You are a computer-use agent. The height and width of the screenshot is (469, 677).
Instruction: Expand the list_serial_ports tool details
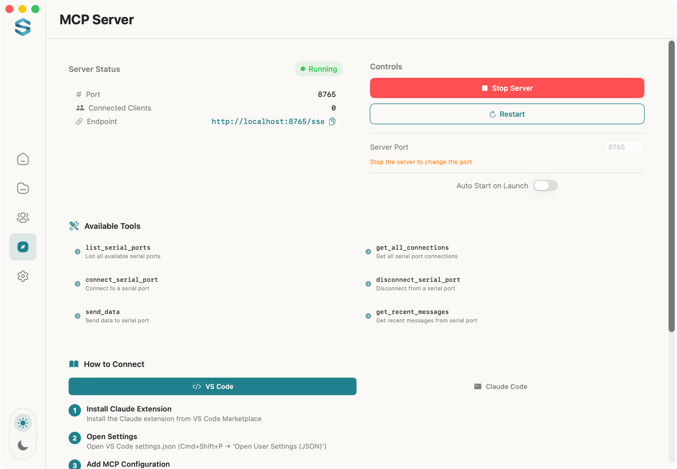(78, 252)
